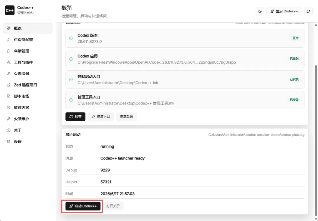Click the status value running

tap(107, 146)
